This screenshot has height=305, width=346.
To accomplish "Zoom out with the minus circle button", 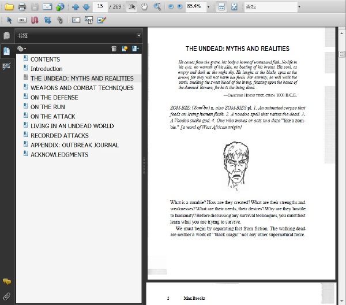I will [171, 6].
